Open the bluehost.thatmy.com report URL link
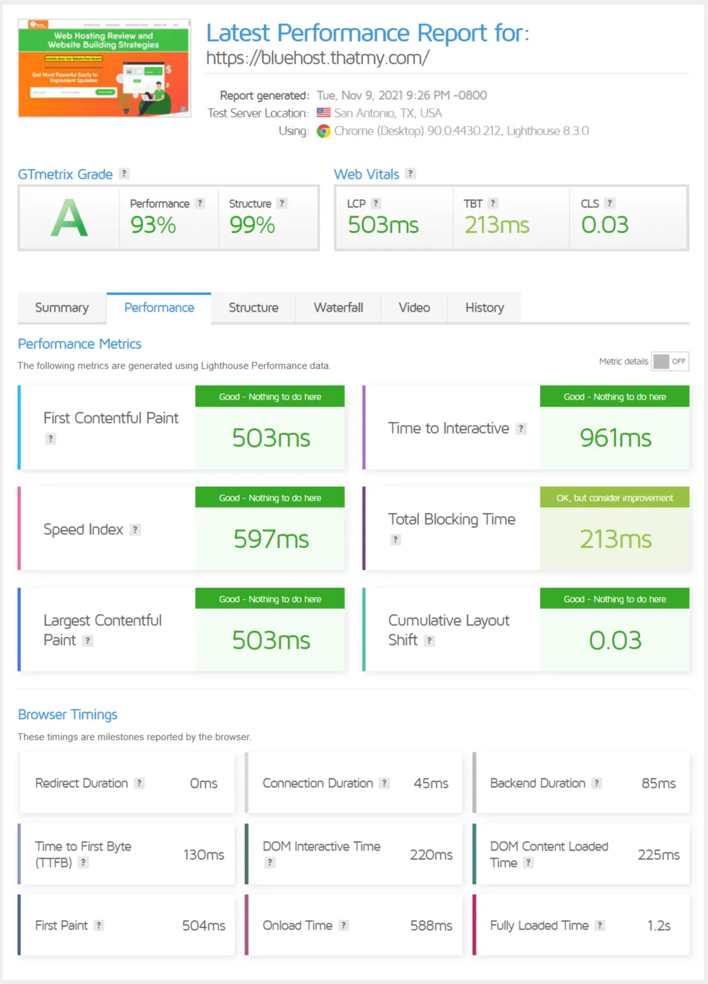Image resolution: width=708 pixels, height=984 pixels. click(318, 58)
